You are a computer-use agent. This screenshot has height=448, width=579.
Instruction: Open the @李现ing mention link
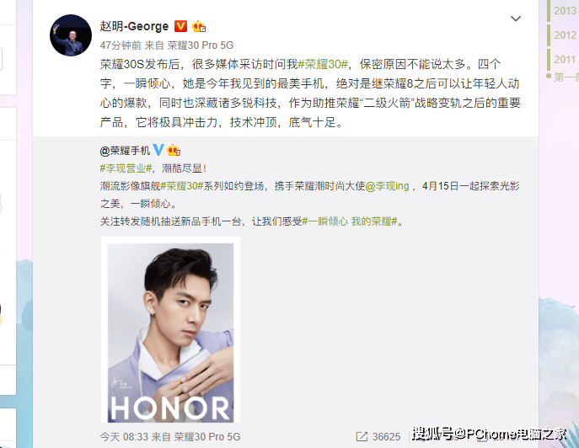click(x=387, y=185)
